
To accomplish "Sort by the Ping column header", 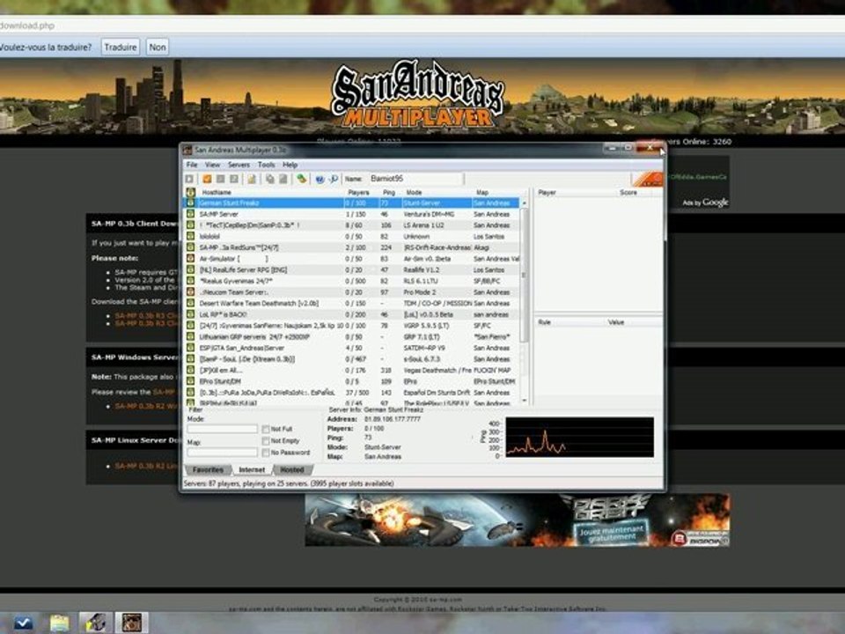I will pos(389,193).
